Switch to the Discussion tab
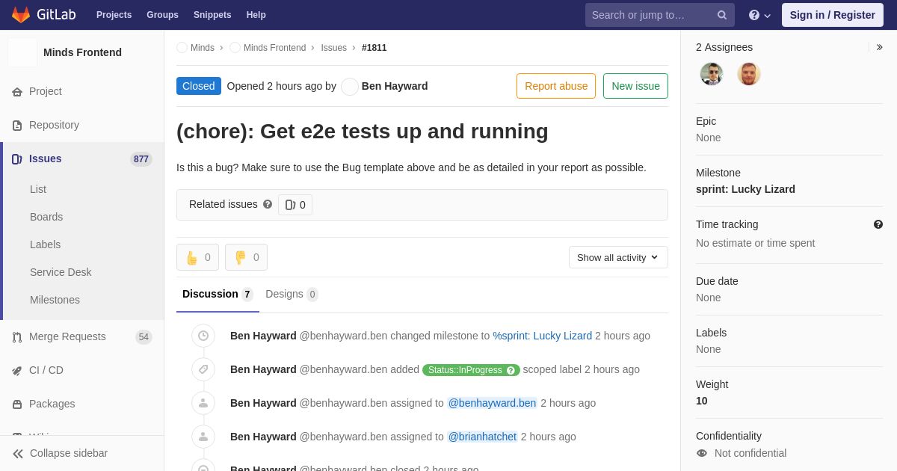The image size is (897, 471). (218, 295)
